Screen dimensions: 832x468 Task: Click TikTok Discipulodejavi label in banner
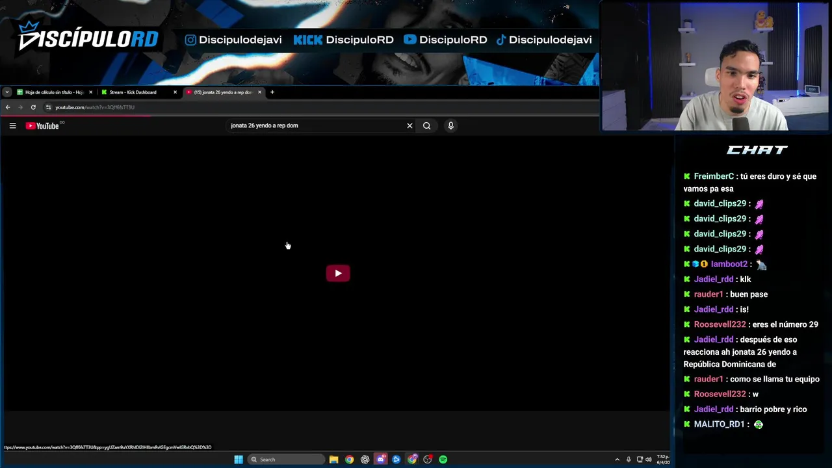544,40
